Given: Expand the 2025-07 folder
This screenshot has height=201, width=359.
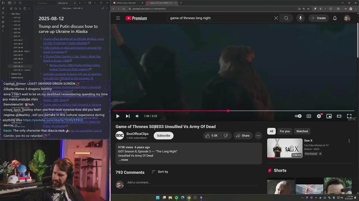Looking at the screenshot, I should pos(17,36).
